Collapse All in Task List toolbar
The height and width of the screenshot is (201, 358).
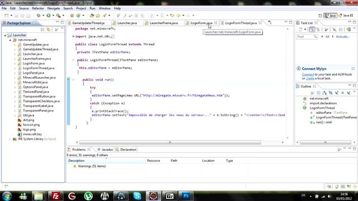click(341, 30)
